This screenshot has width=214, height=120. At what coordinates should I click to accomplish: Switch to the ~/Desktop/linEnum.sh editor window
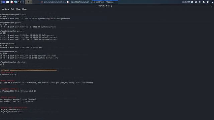79,2
